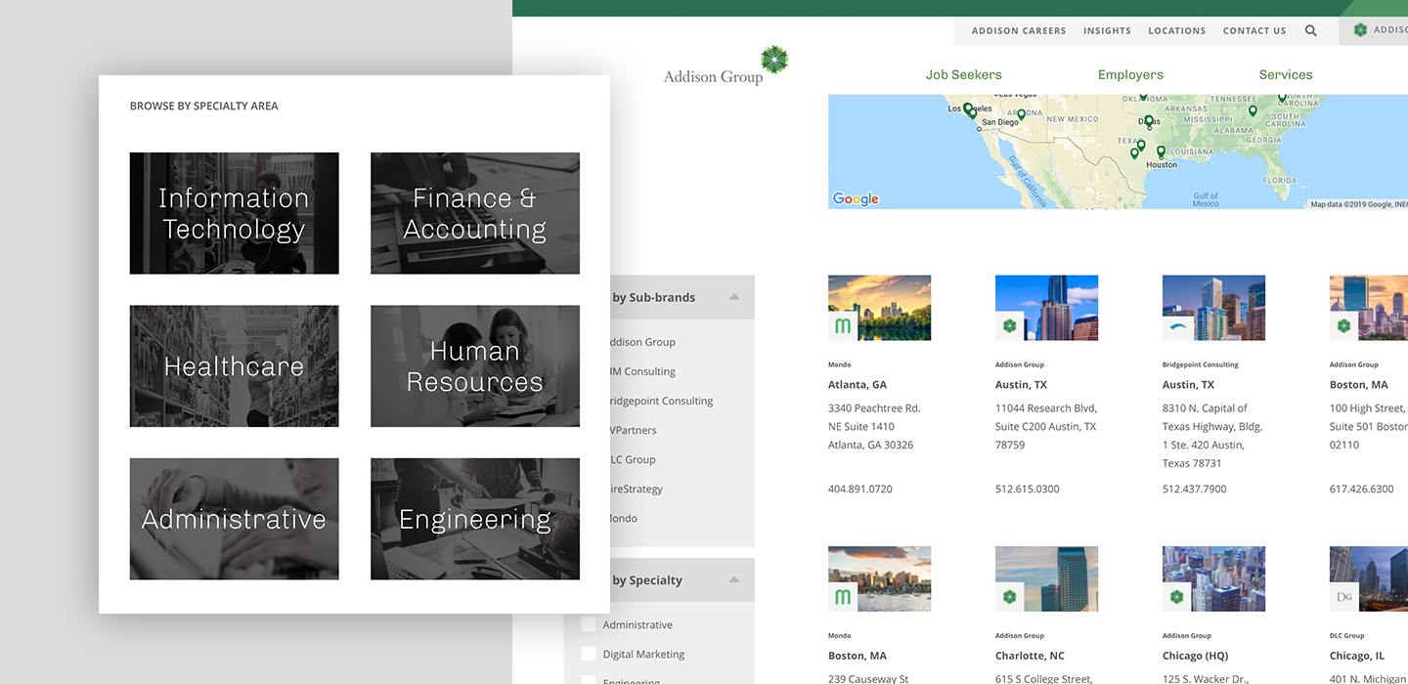Click the Atlanta phone number 404.891.0720
Screen dimensions: 1408x684
tap(859, 489)
